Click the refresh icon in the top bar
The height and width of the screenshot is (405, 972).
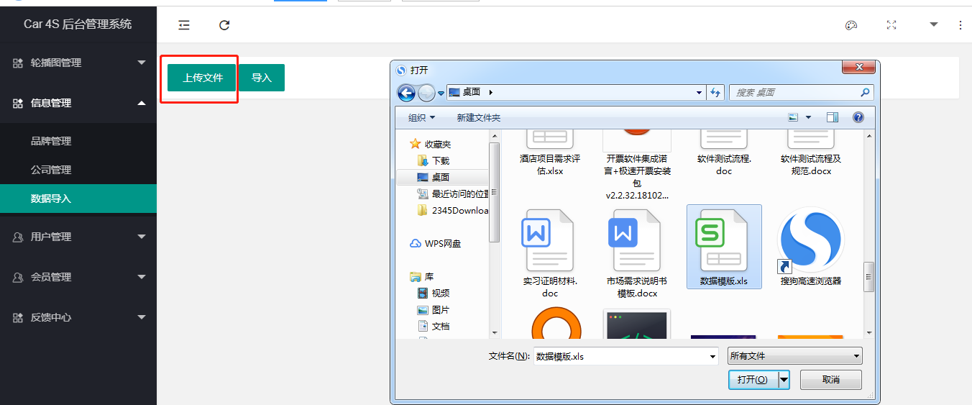click(224, 25)
